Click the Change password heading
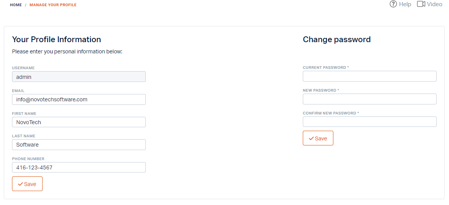Viewport: 449px width, 205px height. (x=337, y=39)
